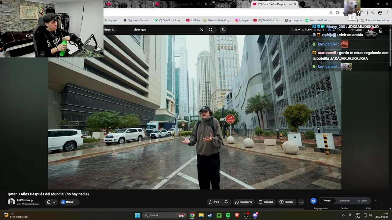
Task: Open Nightbot Commands bookmark
Action: point(137,20)
